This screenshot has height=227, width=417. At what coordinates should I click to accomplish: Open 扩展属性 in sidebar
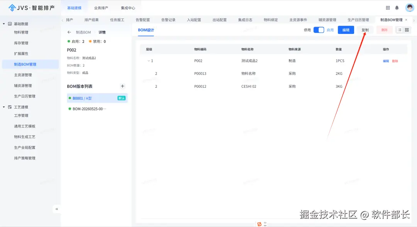pos(21,54)
